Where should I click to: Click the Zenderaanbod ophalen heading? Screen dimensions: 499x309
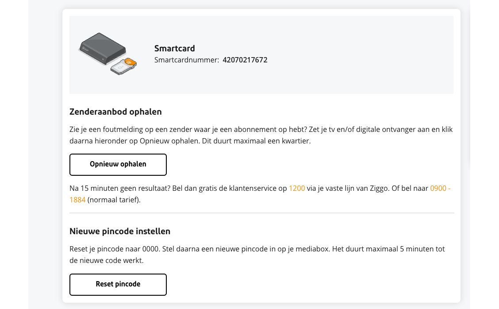[115, 112]
